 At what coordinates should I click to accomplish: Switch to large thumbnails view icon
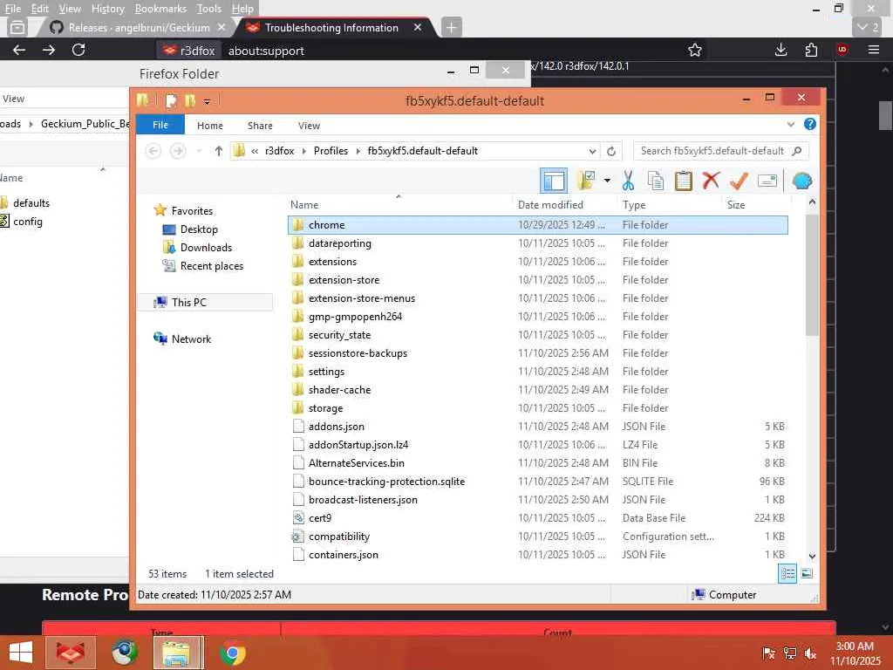pyautogui.click(x=807, y=573)
